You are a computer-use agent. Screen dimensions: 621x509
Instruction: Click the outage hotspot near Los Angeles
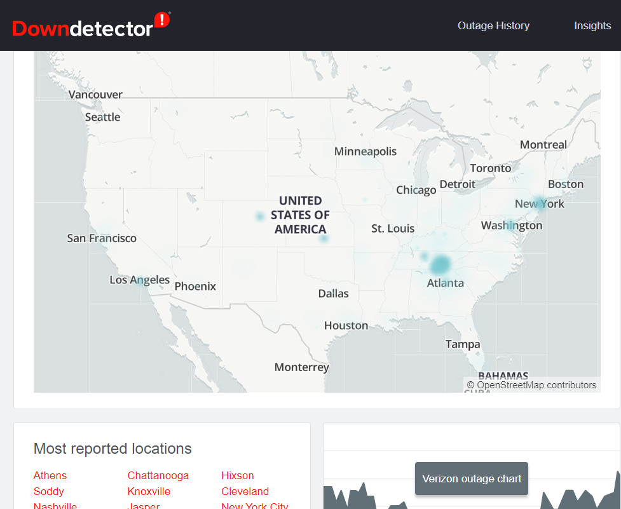coord(140,281)
